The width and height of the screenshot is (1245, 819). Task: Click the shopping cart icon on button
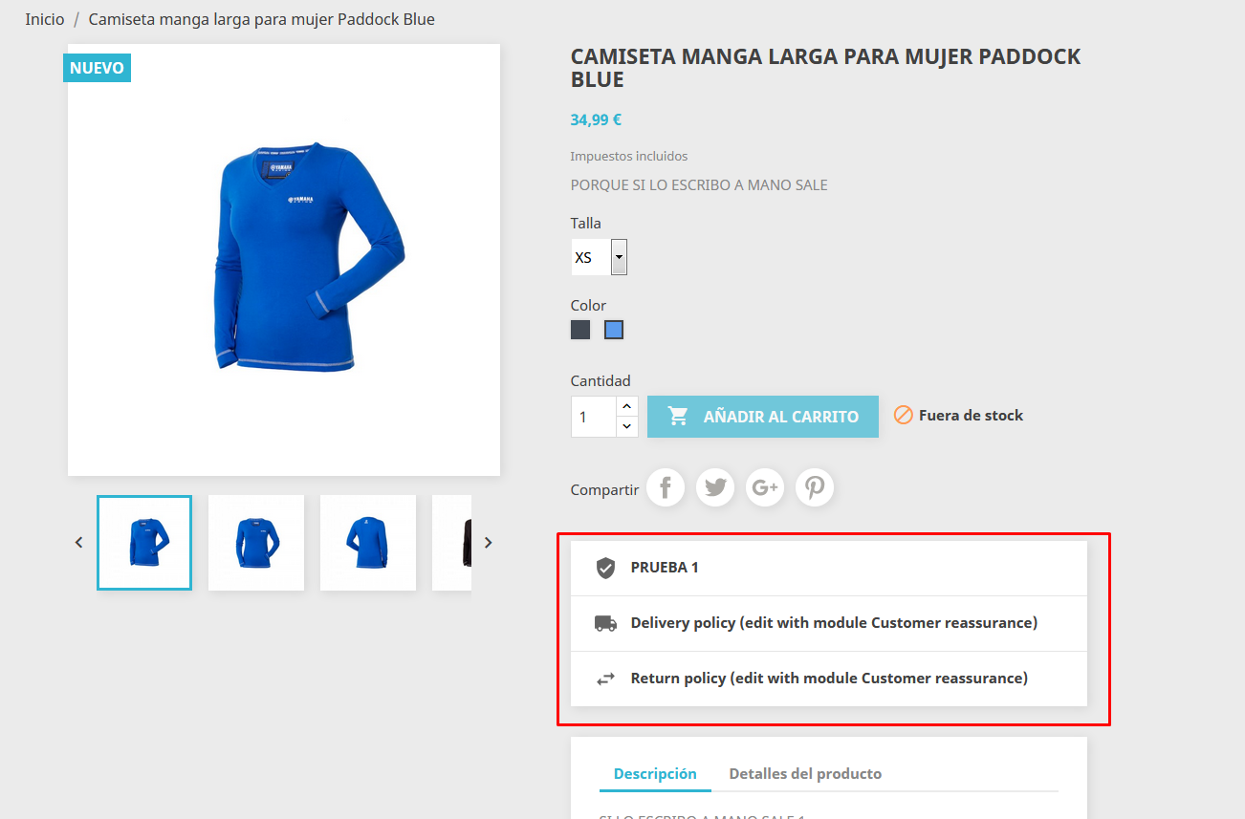tap(678, 417)
